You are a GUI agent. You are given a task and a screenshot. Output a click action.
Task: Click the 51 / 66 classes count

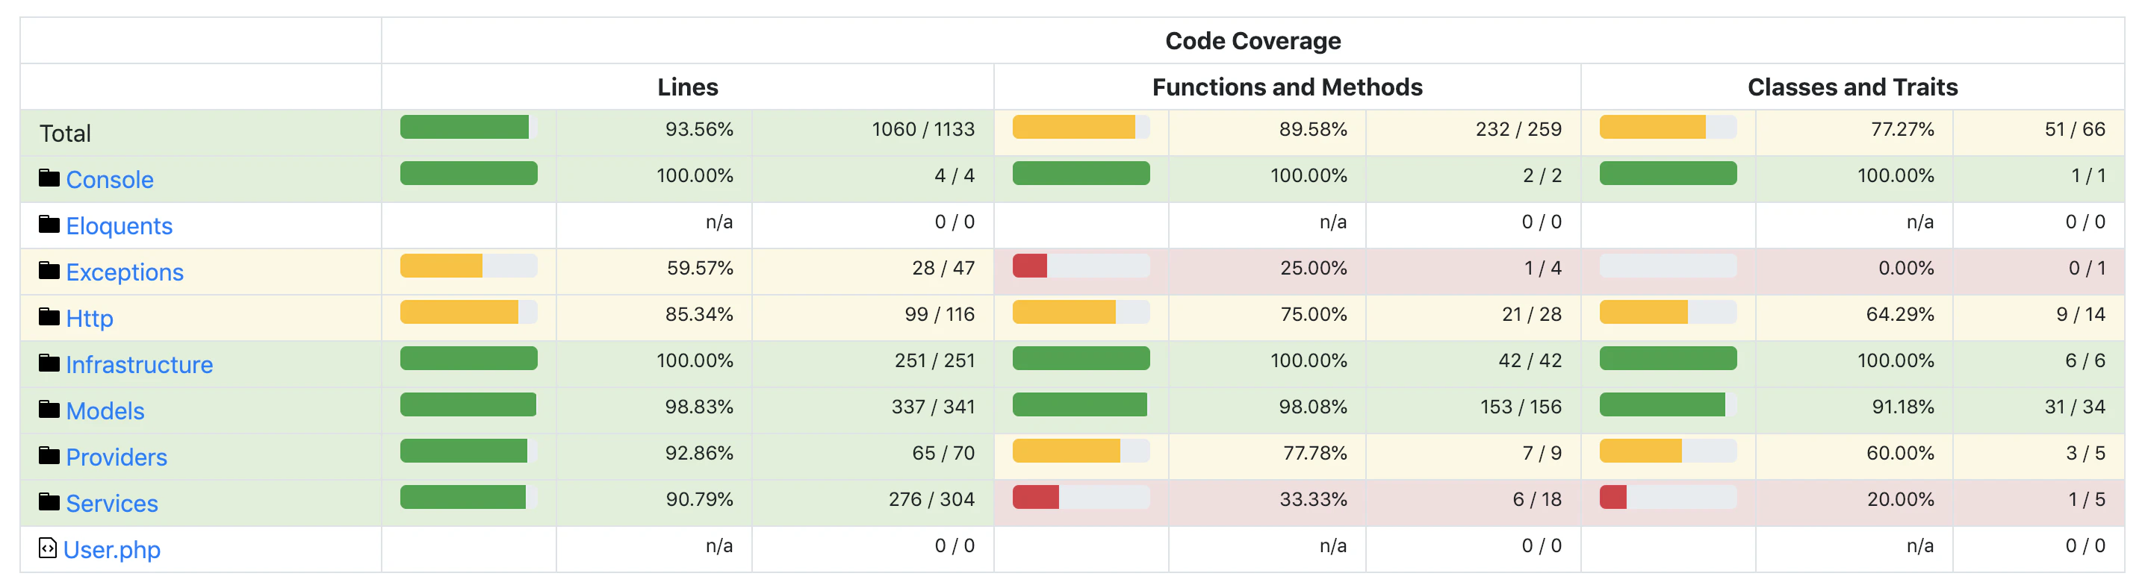pos(2075,129)
